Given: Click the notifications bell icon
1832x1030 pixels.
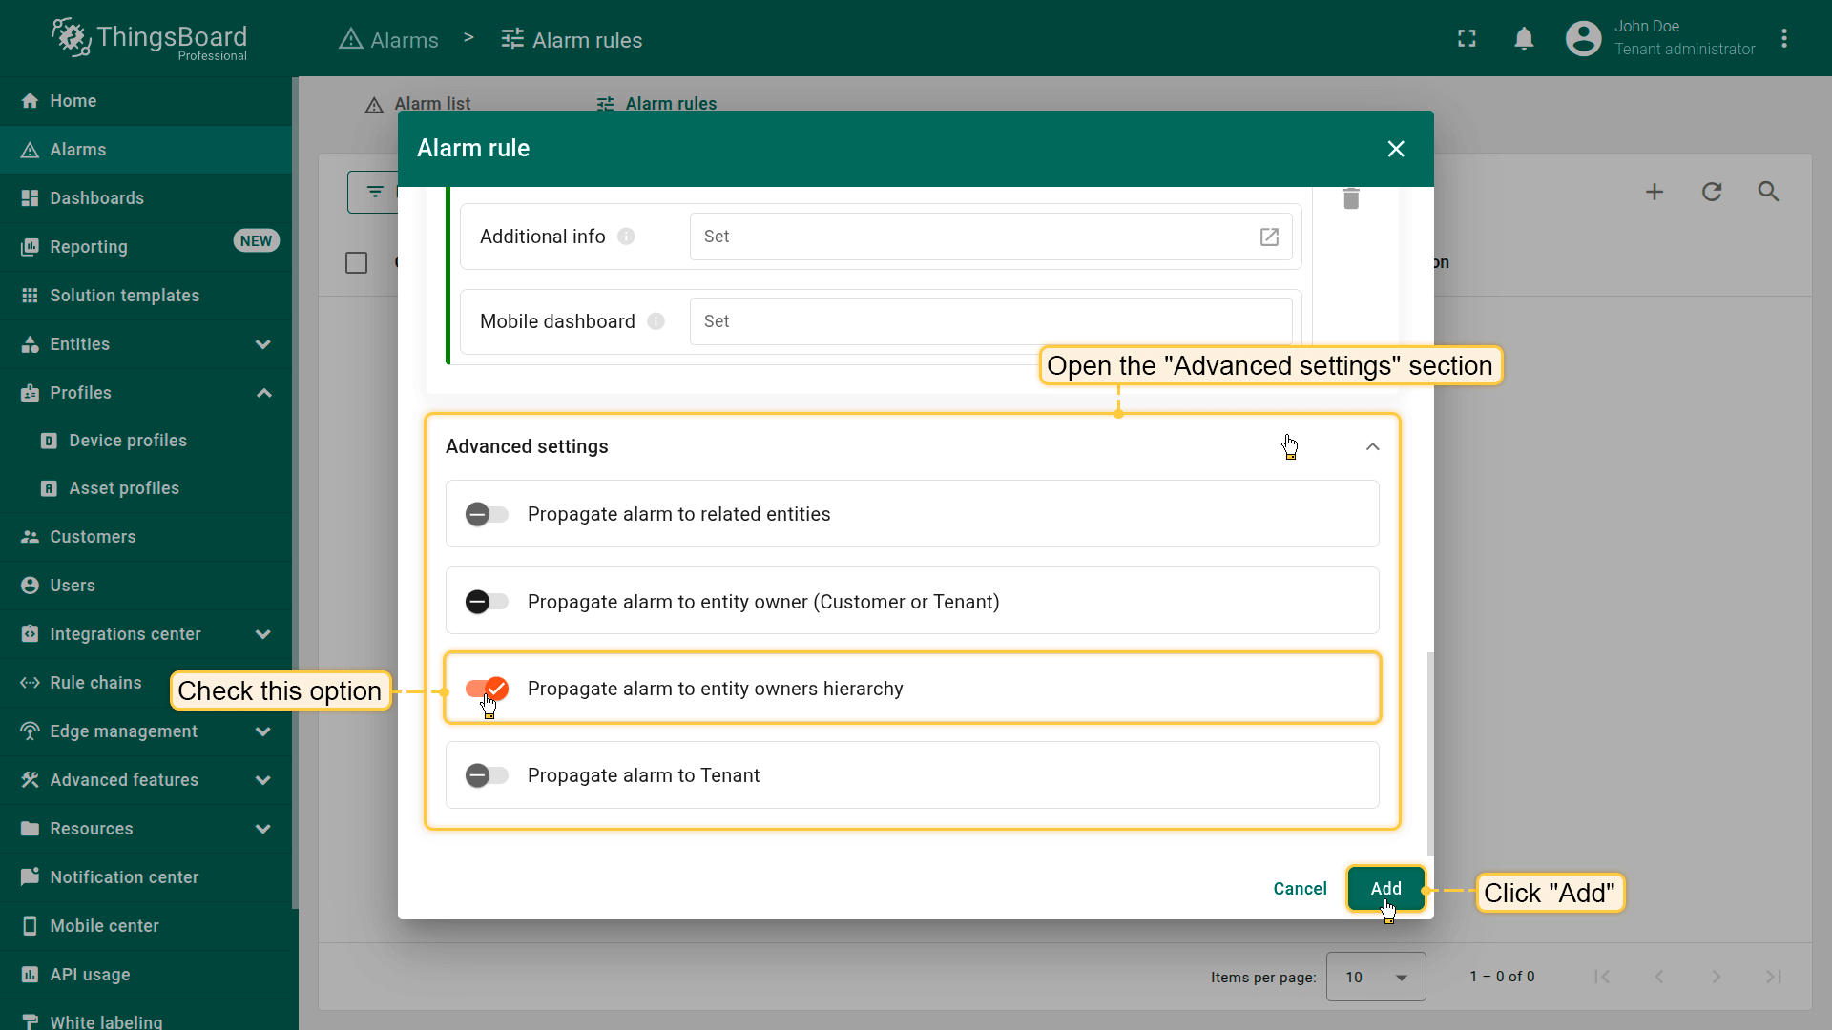Looking at the screenshot, I should [x=1524, y=38].
